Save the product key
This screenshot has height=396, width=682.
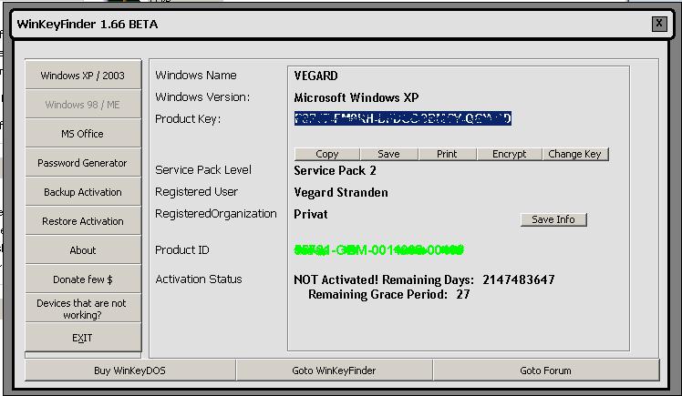[x=388, y=154]
